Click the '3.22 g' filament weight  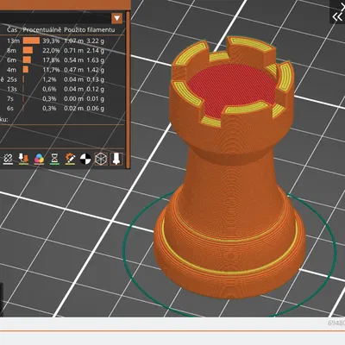click(96, 41)
